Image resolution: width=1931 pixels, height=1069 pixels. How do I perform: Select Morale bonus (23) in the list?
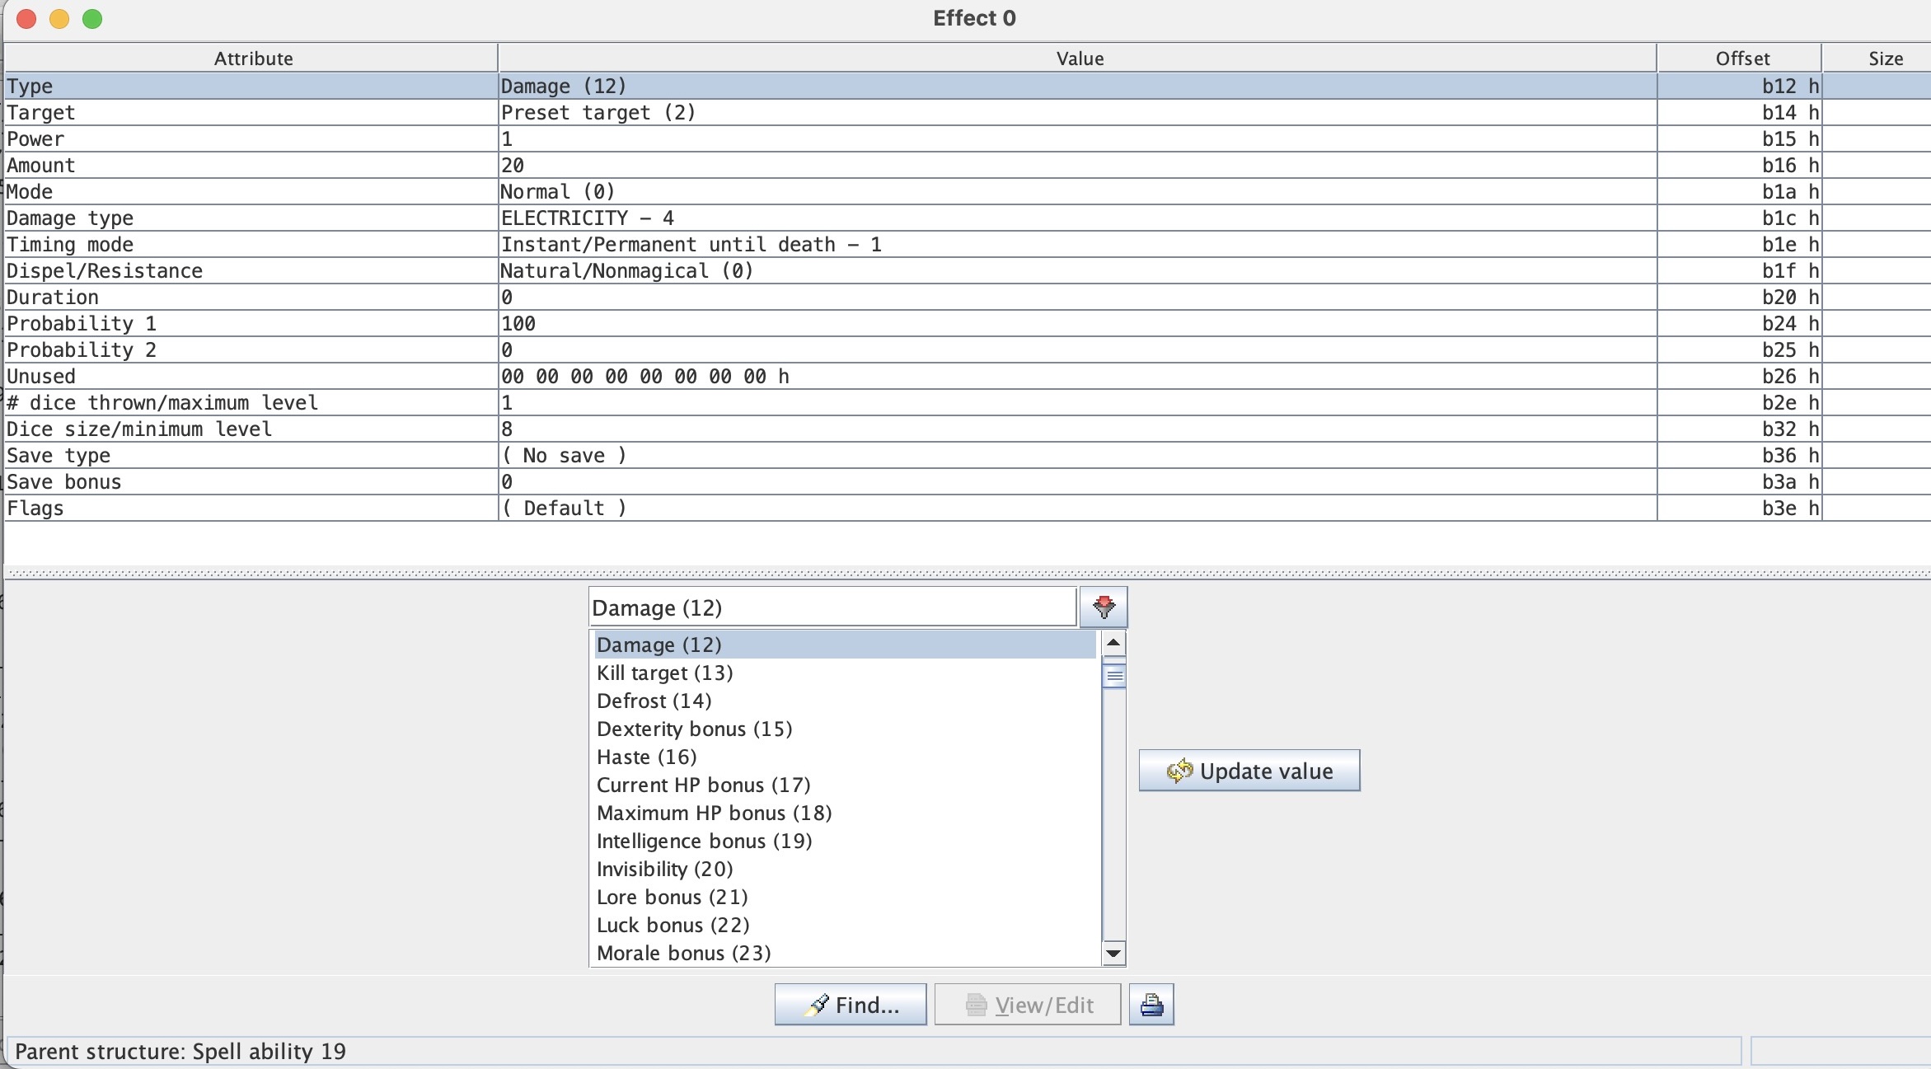(846, 953)
